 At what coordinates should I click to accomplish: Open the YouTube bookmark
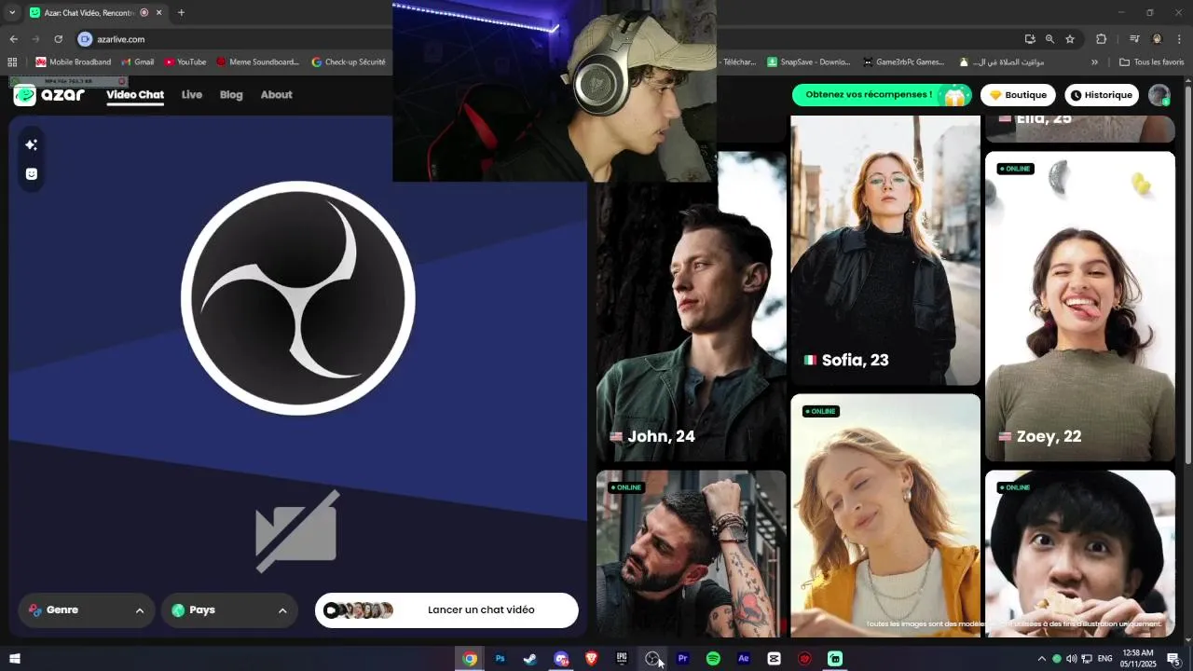pyautogui.click(x=185, y=62)
